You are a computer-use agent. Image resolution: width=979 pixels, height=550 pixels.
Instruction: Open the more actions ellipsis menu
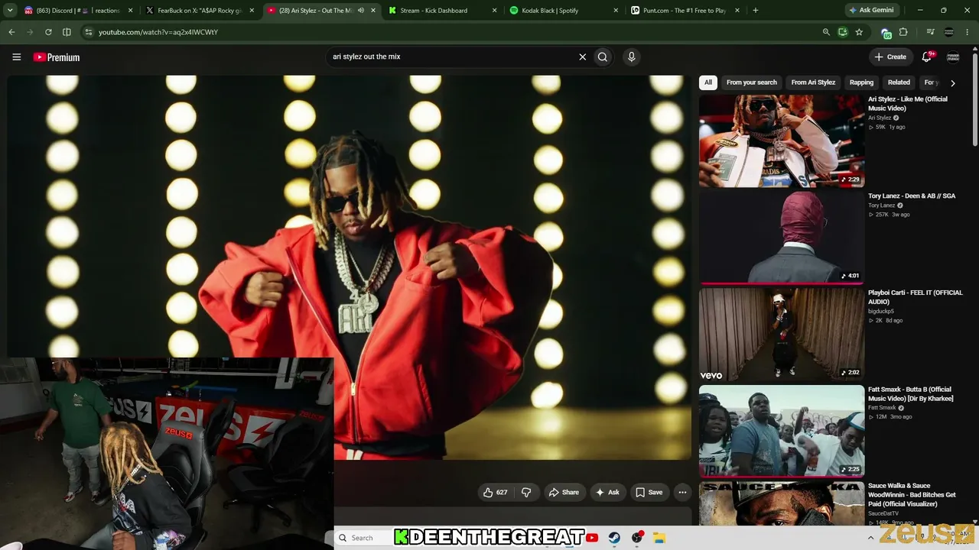click(682, 493)
